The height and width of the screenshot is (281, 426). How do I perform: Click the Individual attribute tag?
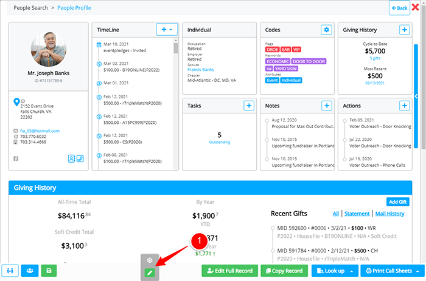tap(291, 80)
